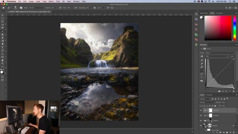Open the Preset dropdown in Properties

(x=220, y=53)
